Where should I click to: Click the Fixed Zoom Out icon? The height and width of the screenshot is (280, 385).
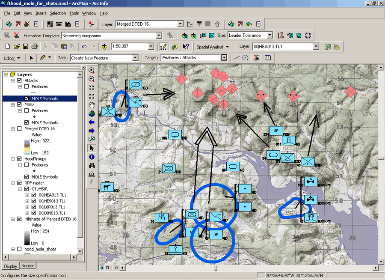pos(92,96)
